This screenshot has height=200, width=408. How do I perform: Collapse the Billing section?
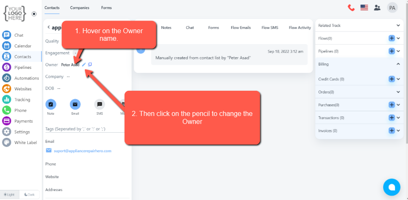tap(398, 64)
